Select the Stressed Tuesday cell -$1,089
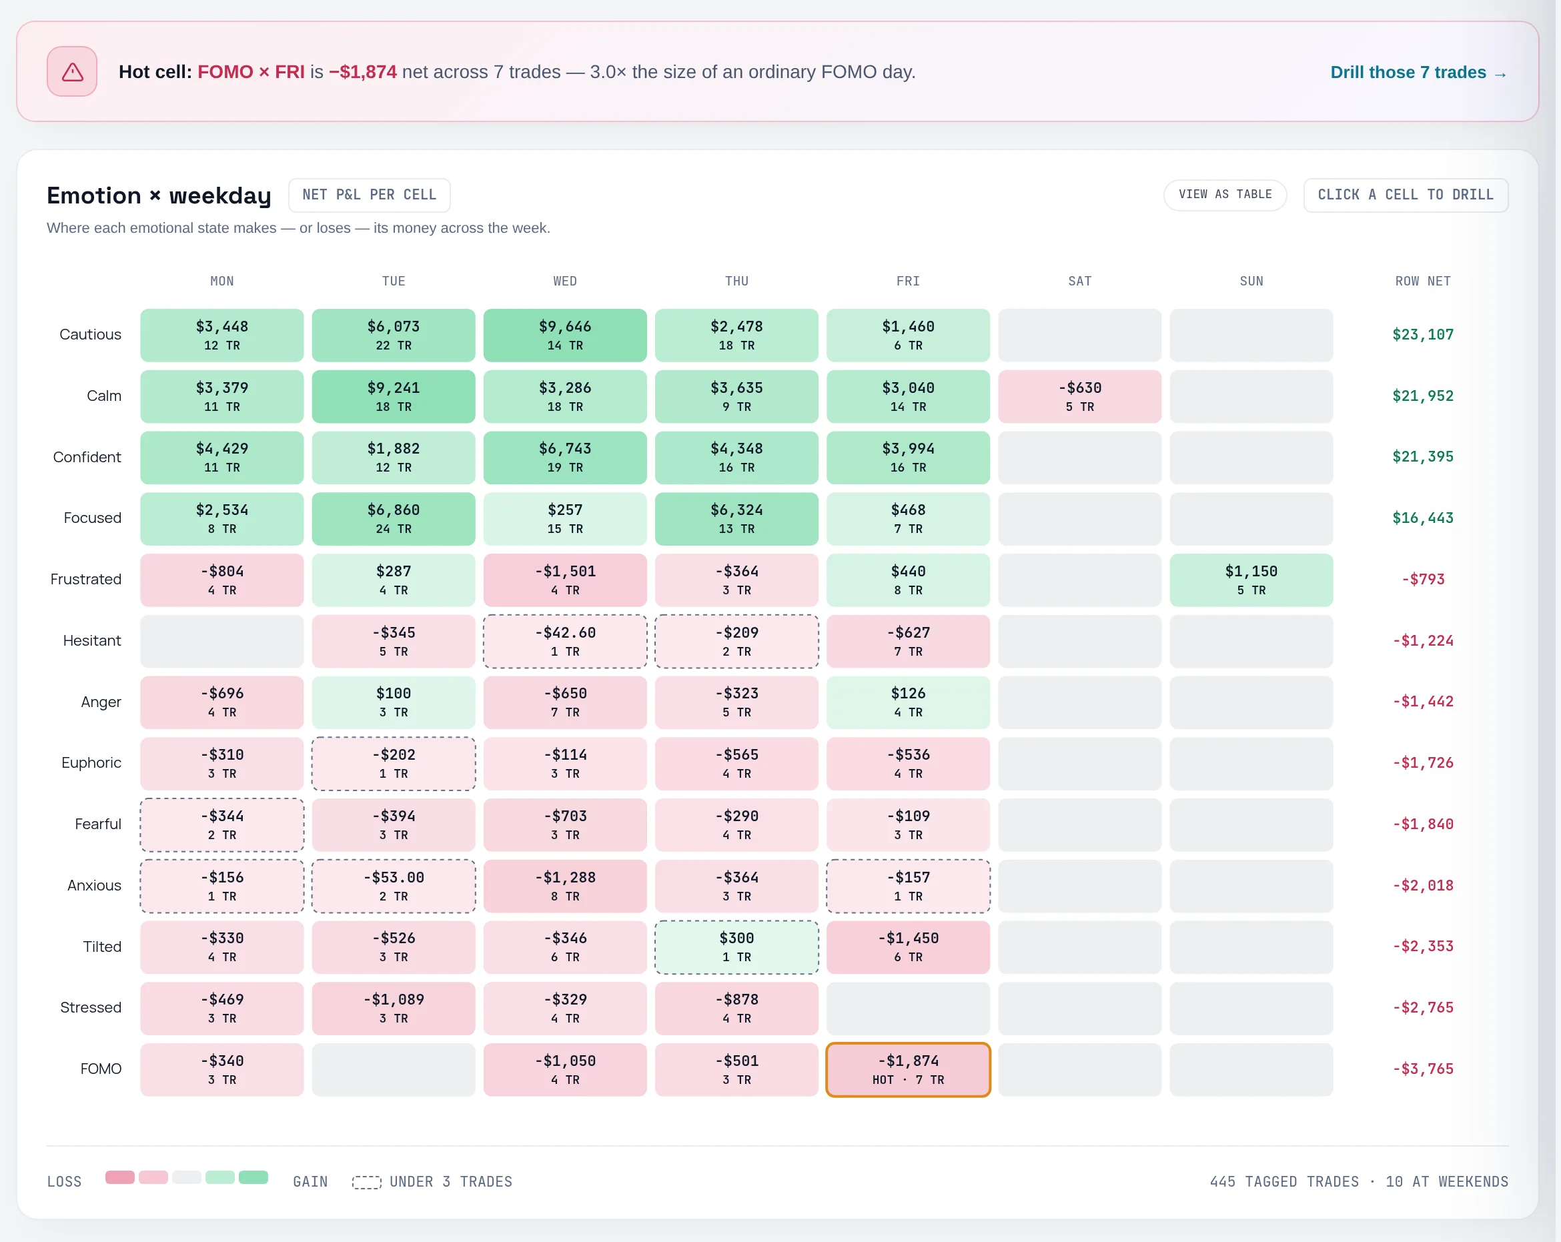 click(393, 1009)
